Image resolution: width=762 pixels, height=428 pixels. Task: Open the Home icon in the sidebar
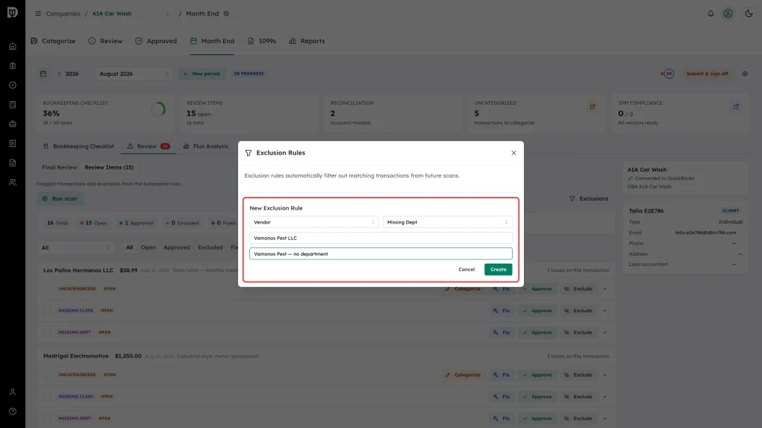[13, 47]
